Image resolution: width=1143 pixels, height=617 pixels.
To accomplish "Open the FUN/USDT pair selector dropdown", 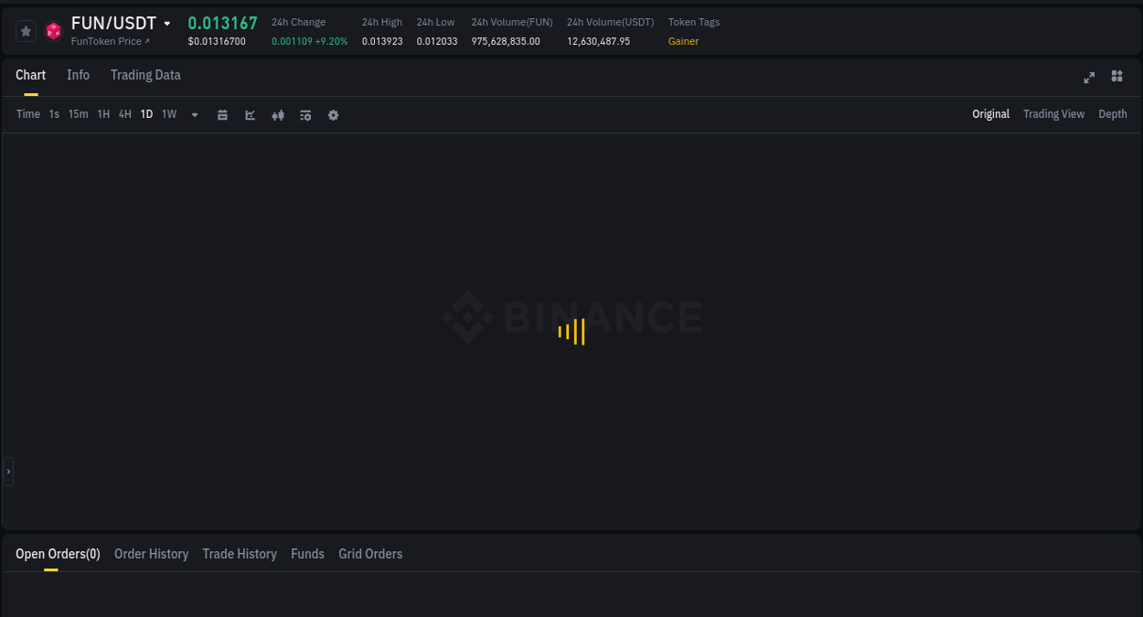I will coord(166,23).
